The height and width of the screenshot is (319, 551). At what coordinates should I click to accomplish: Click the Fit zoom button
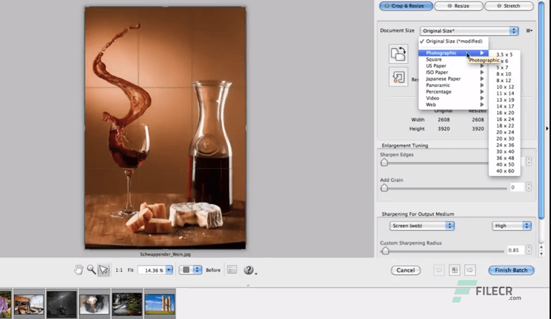(130, 270)
